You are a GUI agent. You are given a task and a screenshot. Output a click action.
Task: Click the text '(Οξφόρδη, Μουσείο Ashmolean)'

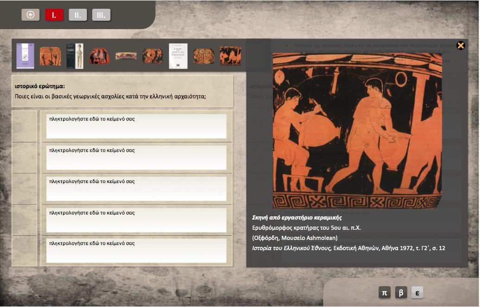coord(295,238)
